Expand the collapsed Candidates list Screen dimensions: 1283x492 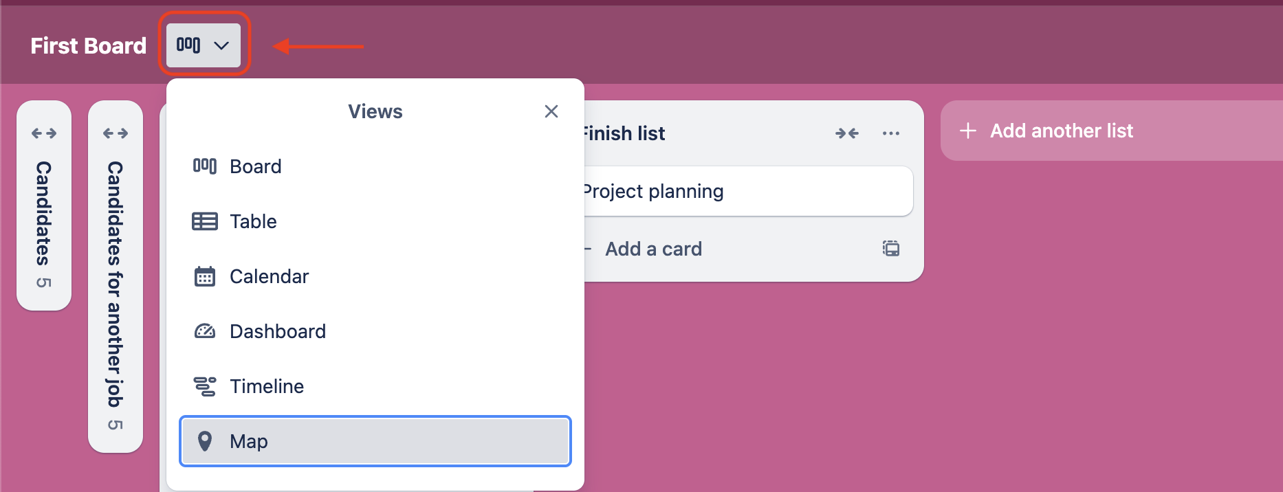pos(44,133)
